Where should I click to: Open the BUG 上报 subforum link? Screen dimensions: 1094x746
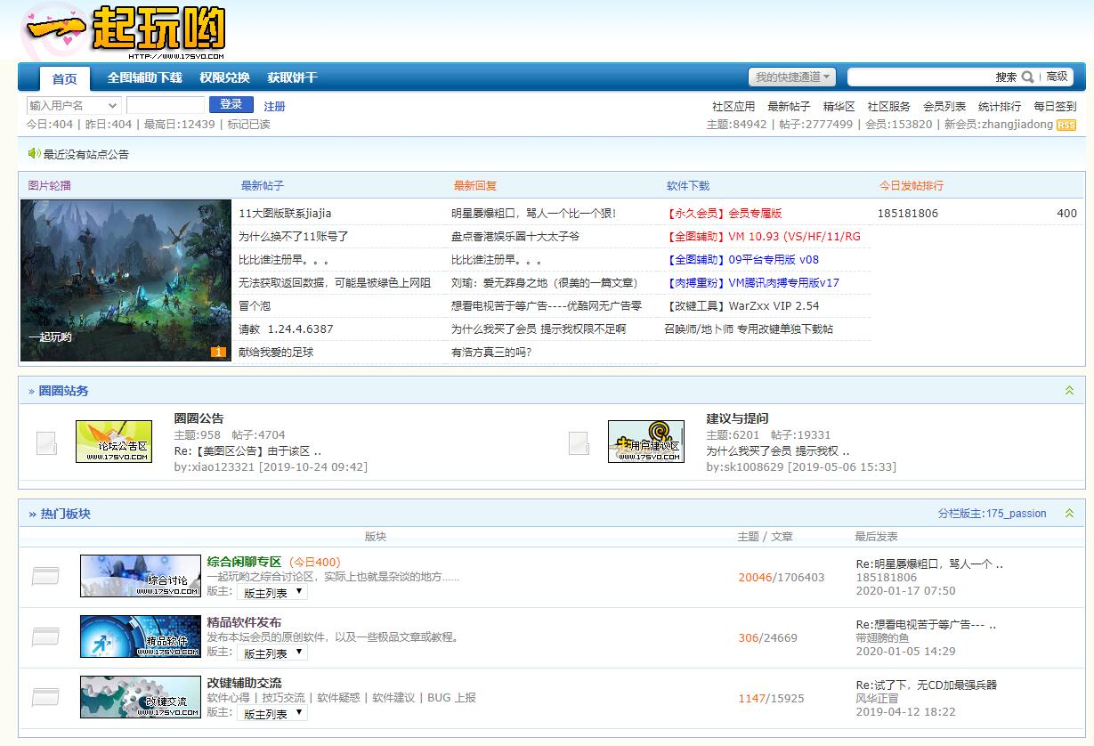coord(451,698)
